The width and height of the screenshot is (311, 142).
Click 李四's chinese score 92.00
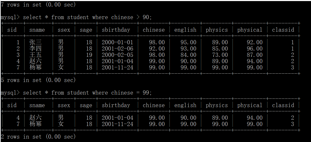[x=157, y=48]
